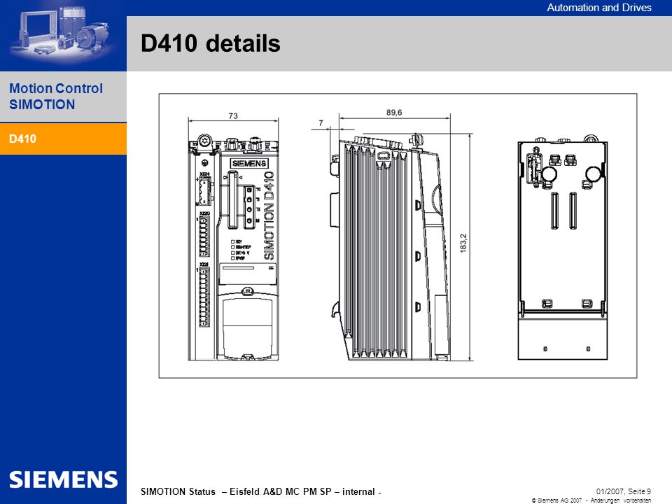Click the Motion Control SIMOTION heading
This screenshot has width=672, height=504.
56,97
